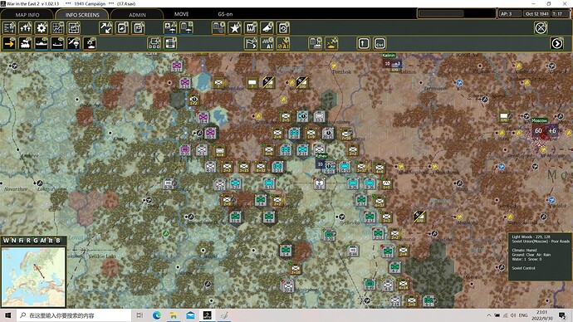Open the gear settings icon in toolbar
The image size is (573, 322).
point(42,27)
